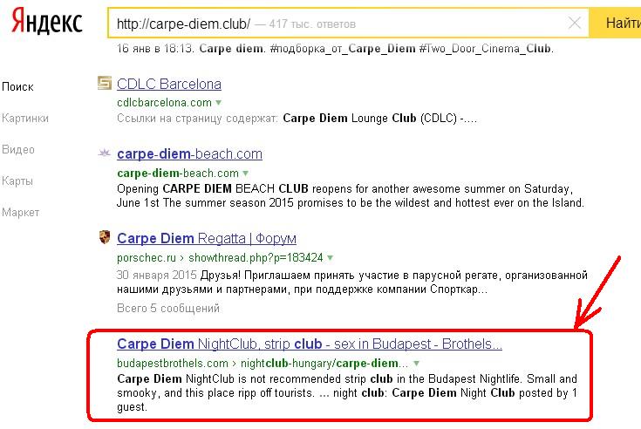Click snippet Carpe Diem Lounge Club (CDLC)
Screen dimensions: 641x429
click(x=379, y=119)
